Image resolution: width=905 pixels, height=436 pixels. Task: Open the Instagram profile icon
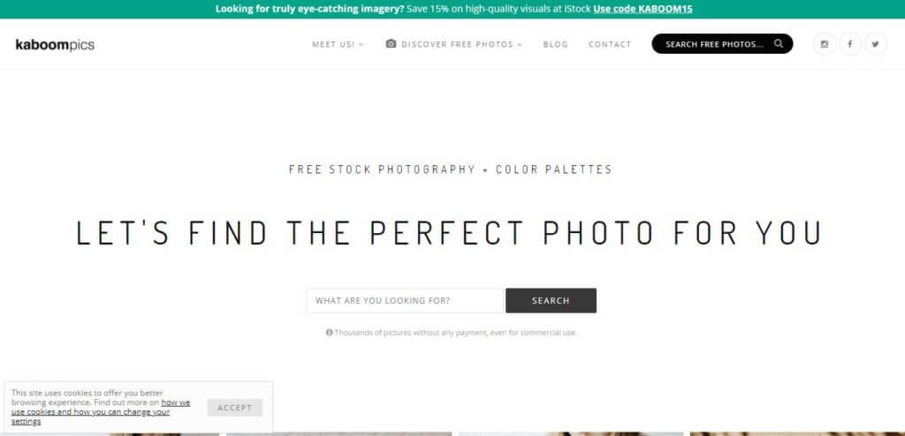(825, 44)
